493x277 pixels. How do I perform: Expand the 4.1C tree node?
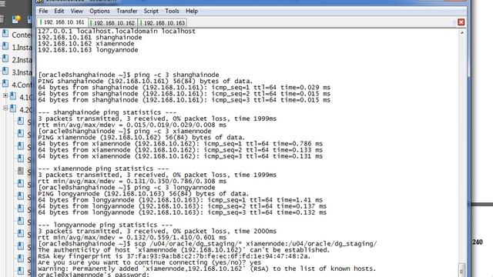coord(5,95)
